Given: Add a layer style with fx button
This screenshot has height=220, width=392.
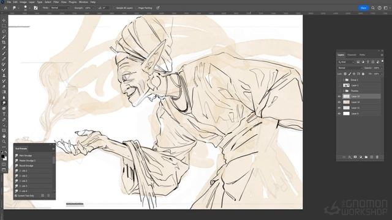Looking at the screenshot, I should coord(350,157).
